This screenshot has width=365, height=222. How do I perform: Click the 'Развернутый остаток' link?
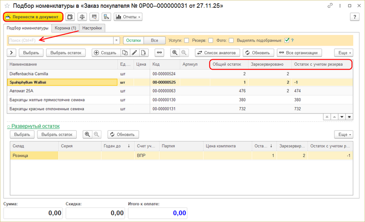coord(36,126)
